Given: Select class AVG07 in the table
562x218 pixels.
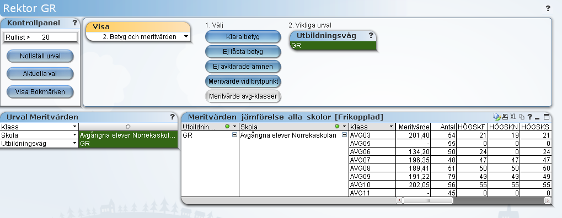Looking at the screenshot, I should pyautogui.click(x=372, y=160).
